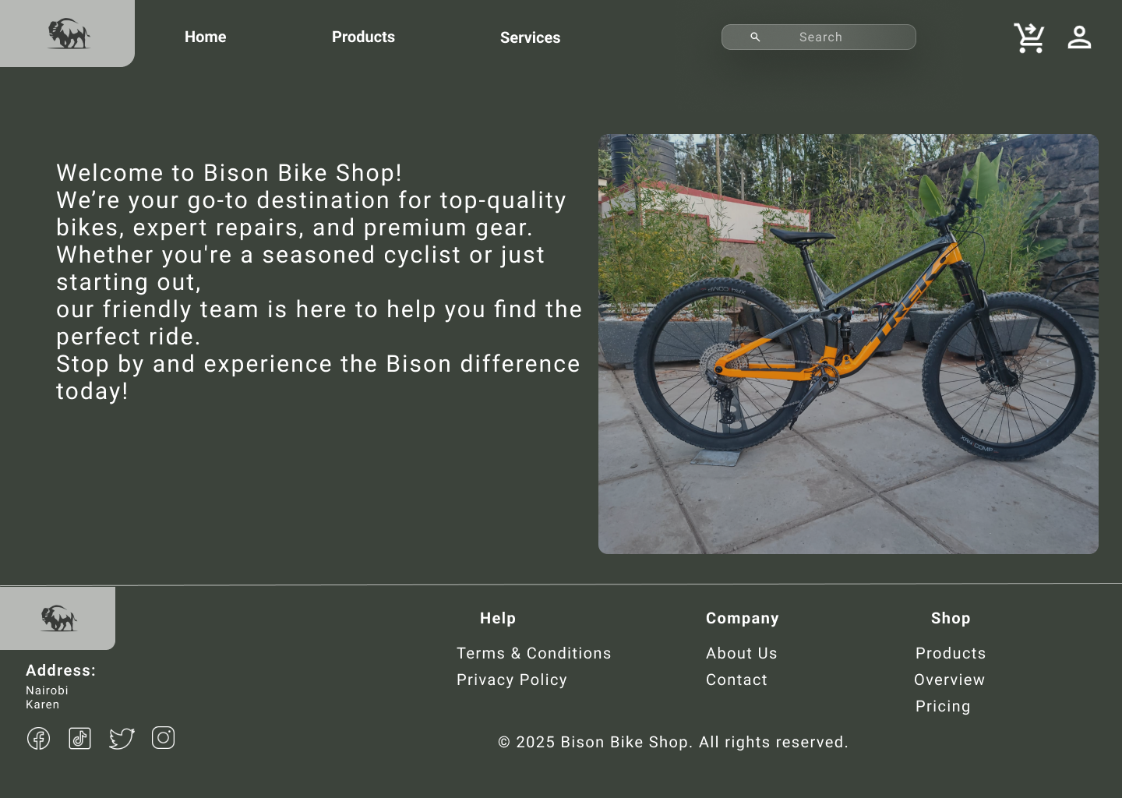The image size is (1122, 798).
Task: Click the search magnifier icon
Action: (755, 37)
